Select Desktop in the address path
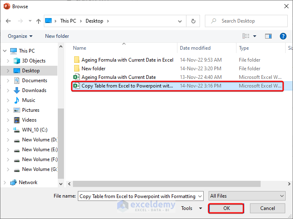Screen dimensions: 293x219 click(x=94, y=21)
